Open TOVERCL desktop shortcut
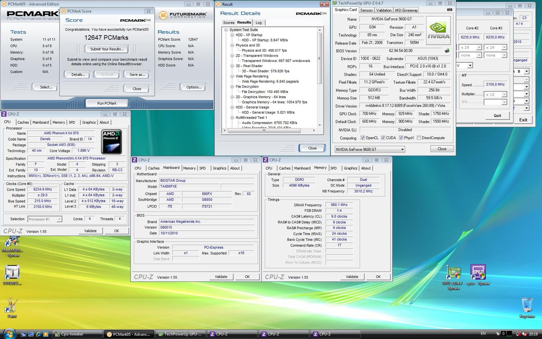Screen dimensions: 542x339 coord(12,275)
